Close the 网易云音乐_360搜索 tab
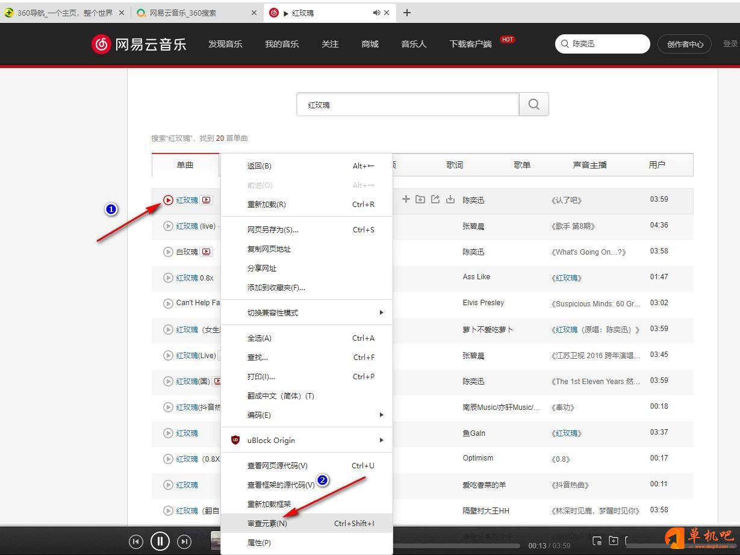This screenshot has width=740, height=555. coord(253,13)
